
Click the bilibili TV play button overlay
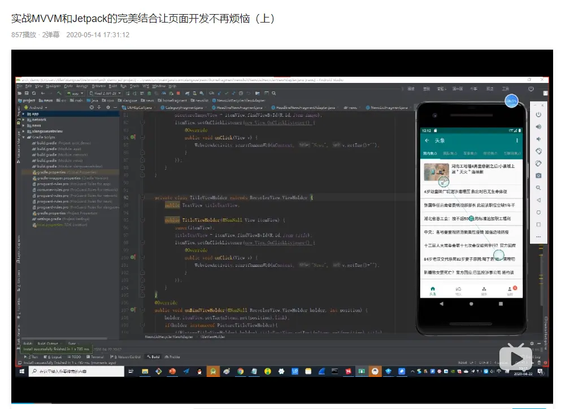tap(516, 357)
